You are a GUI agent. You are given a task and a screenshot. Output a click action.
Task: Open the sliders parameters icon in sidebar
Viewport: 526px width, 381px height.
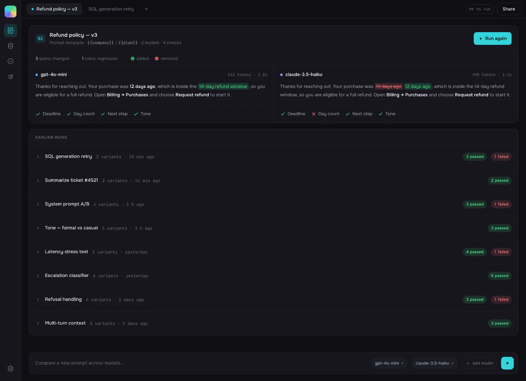11,77
